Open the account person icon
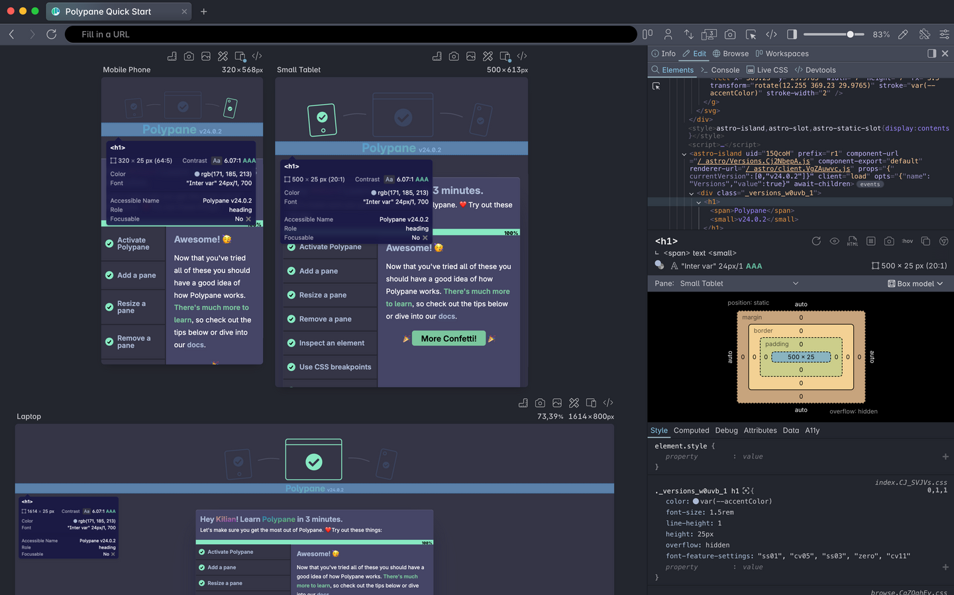954x595 pixels. [x=668, y=34]
